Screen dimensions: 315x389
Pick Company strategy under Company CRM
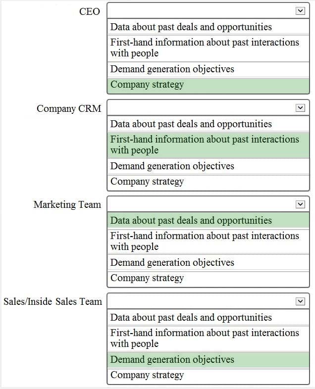[x=208, y=183]
